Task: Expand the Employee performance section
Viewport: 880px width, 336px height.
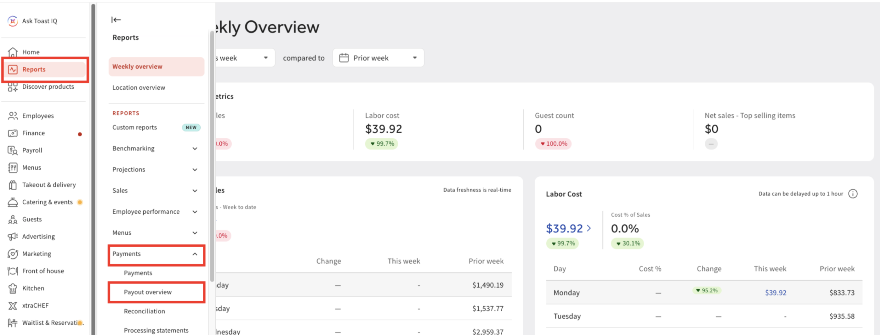Action: coord(156,212)
